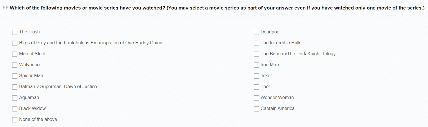Image resolution: width=428 pixels, height=127 pixels.
Task: Check the Iron Man box
Action: (x=256, y=65)
